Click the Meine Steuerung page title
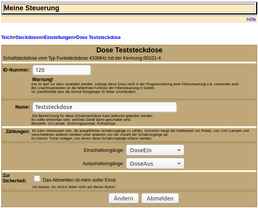The height and width of the screenshot is (208, 258). point(31,8)
